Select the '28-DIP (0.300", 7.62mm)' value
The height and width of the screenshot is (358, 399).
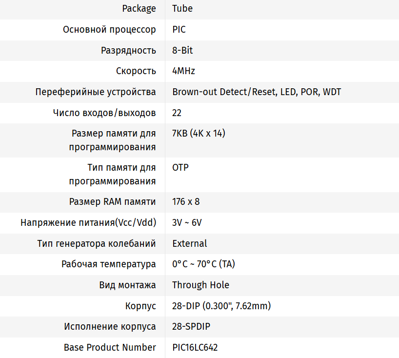click(x=221, y=306)
